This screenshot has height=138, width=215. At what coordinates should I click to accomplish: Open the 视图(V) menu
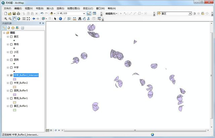click(29, 8)
